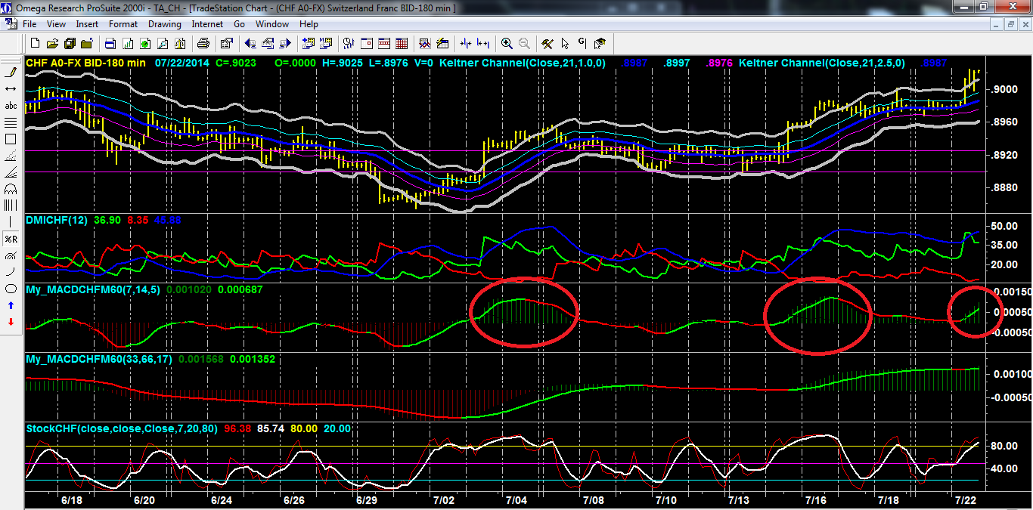
Task: Pick the ellipse drawing tool
Action: pos(11,289)
